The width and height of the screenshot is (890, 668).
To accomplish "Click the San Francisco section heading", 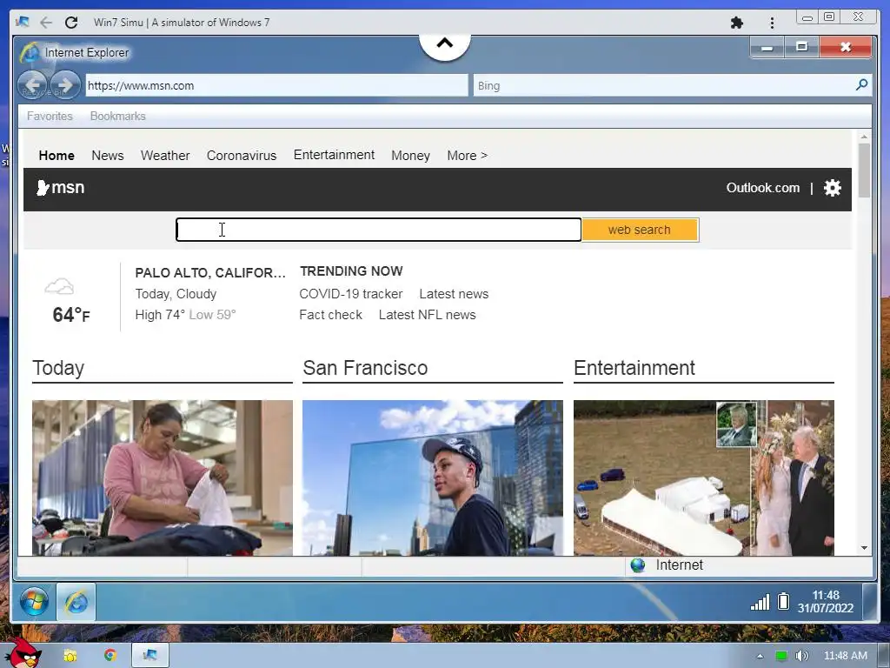I will (x=365, y=368).
